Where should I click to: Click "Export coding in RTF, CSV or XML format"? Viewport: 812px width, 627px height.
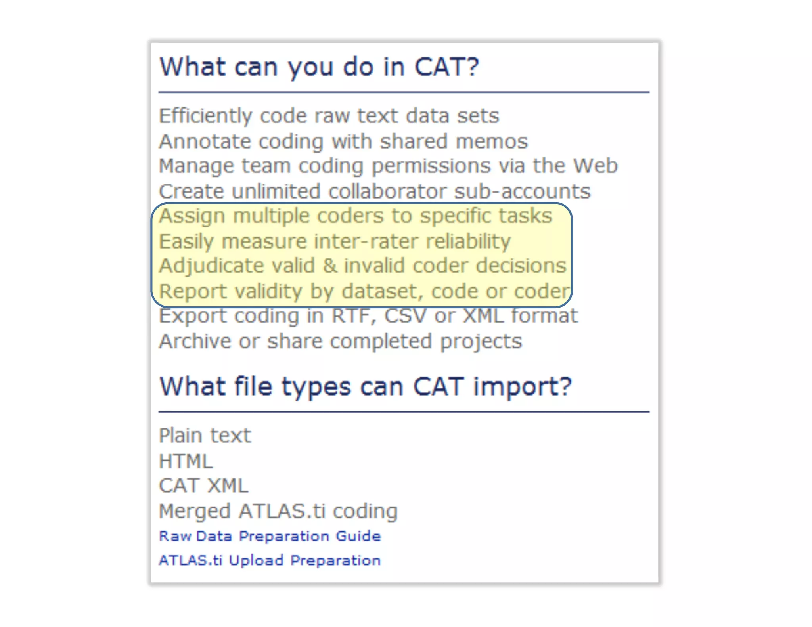(368, 316)
